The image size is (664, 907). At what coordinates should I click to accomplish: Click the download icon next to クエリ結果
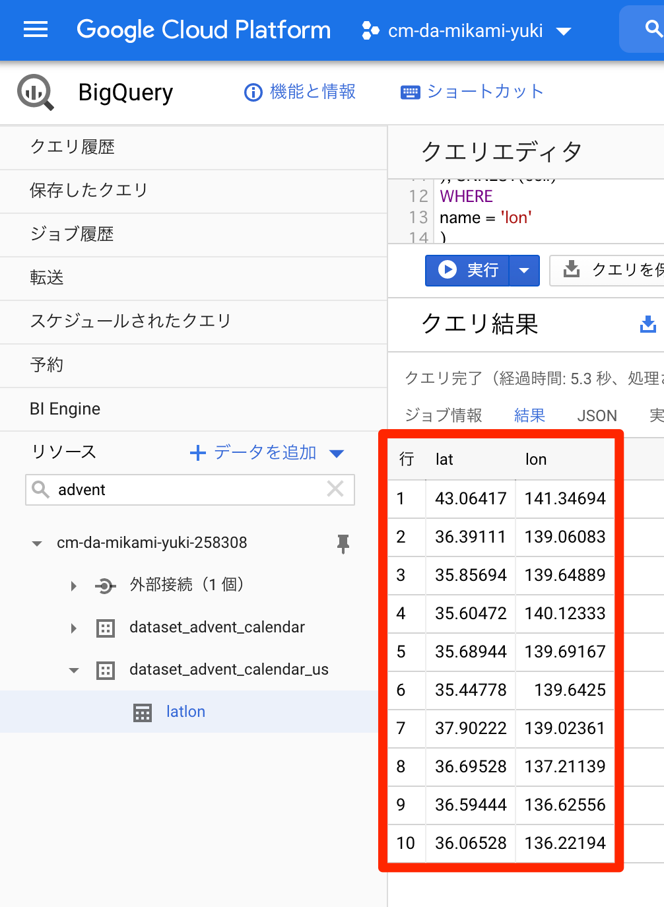647,324
